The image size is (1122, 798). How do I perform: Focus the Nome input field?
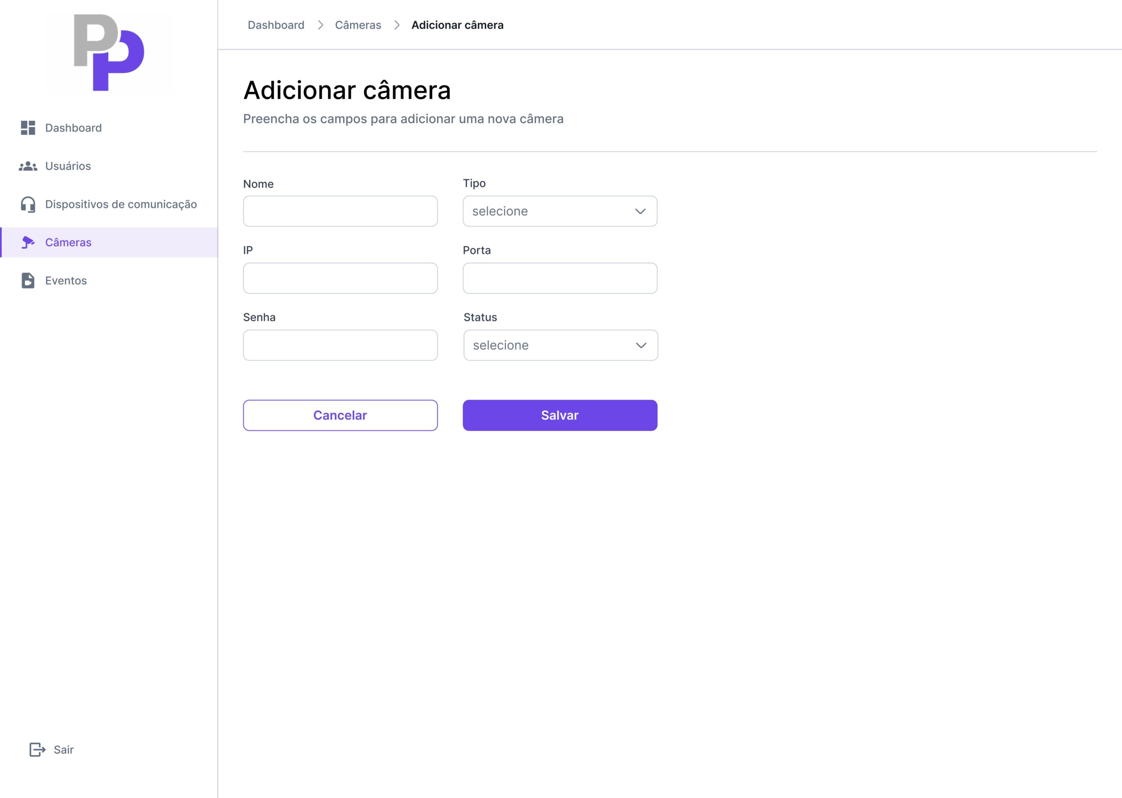[x=340, y=211]
